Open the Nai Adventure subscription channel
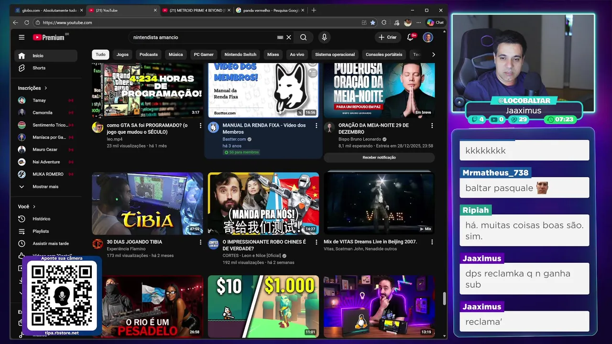Image resolution: width=612 pixels, height=344 pixels. (x=46, y=162)
